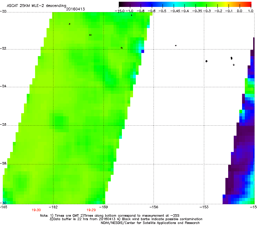Select the -24 latitude axis label
Viewport: 257px width, 225px height.
click(x=3, y=86)
